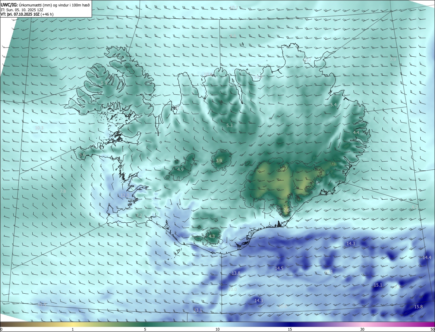435x332 pixels.
Task: Click the 'IT: Sun. 05. 10. 2025 12Z' line
Action: (22, 10)
